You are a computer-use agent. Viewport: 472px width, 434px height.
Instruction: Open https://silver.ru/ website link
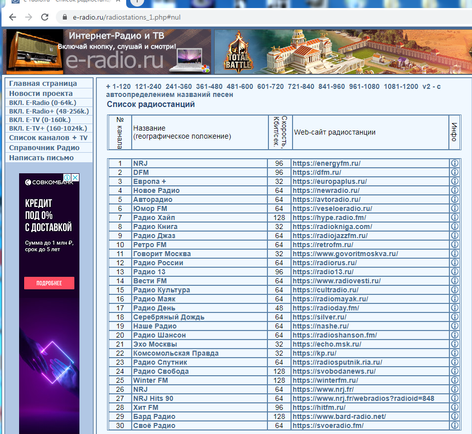click(x=319, y=317)
